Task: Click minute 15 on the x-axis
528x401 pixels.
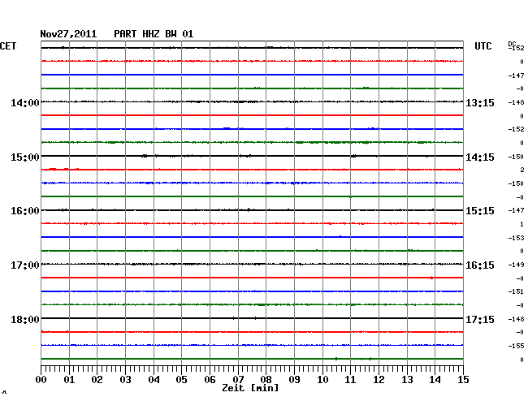Action: point(461,379)
